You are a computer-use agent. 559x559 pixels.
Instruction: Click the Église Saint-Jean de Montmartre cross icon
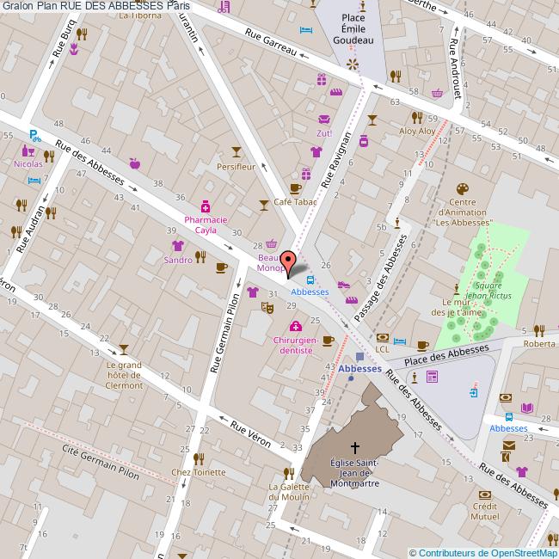(x=355, y=448)
